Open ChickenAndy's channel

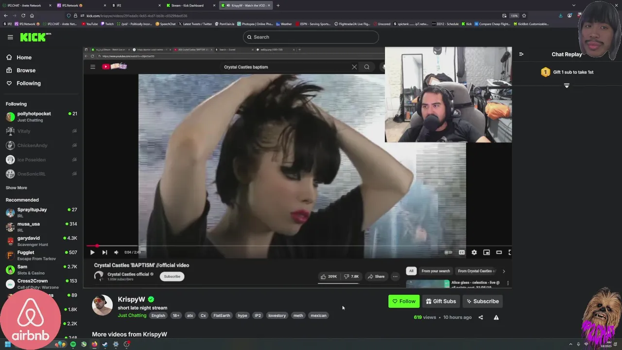pyautogui.click(x=41, y=145)
